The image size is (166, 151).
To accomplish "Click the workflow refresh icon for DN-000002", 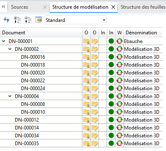I will [119, 49].
